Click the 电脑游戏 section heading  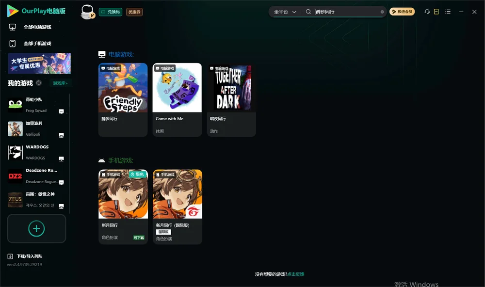click(x=121, y=55)
